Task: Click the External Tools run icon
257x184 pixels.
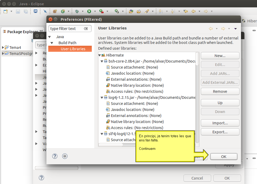Action: coord(117,11)
